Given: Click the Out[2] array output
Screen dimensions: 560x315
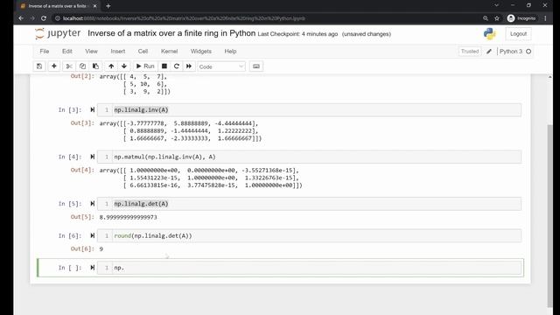Looking at the screenshot, I should tap(135, 84).
